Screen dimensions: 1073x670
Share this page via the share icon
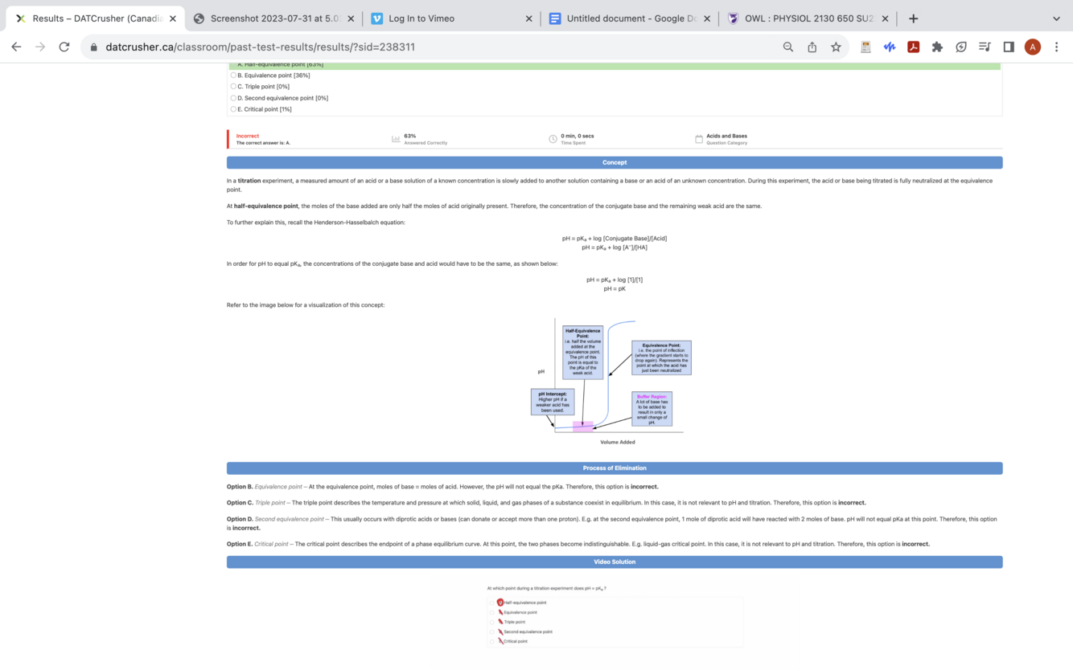tap(812, 47)
